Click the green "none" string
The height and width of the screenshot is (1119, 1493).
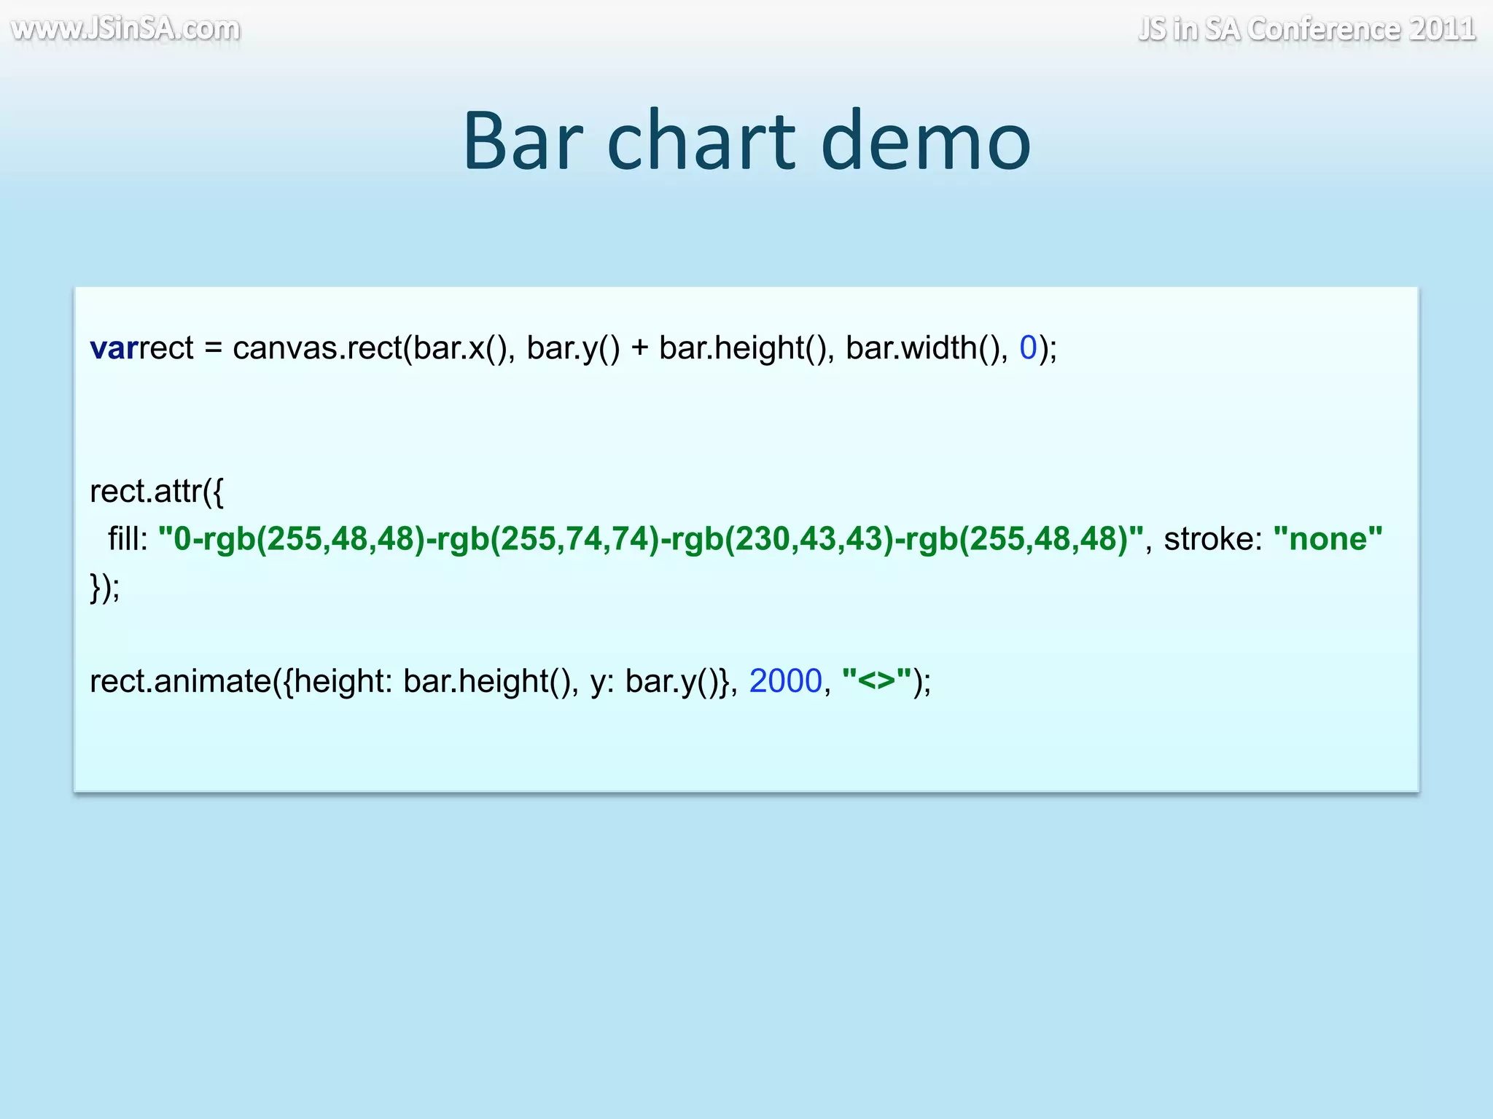pyautogui.click(x=1328, y=539)
